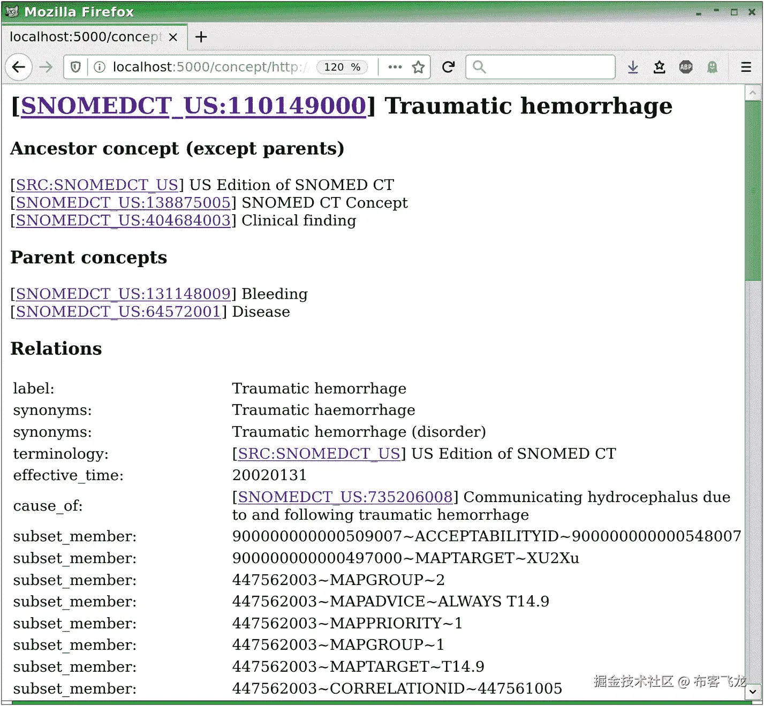This screenshot has height=706, width=764.
Task: Reset the 120% zoom level badge
Action: click(342, 67)
